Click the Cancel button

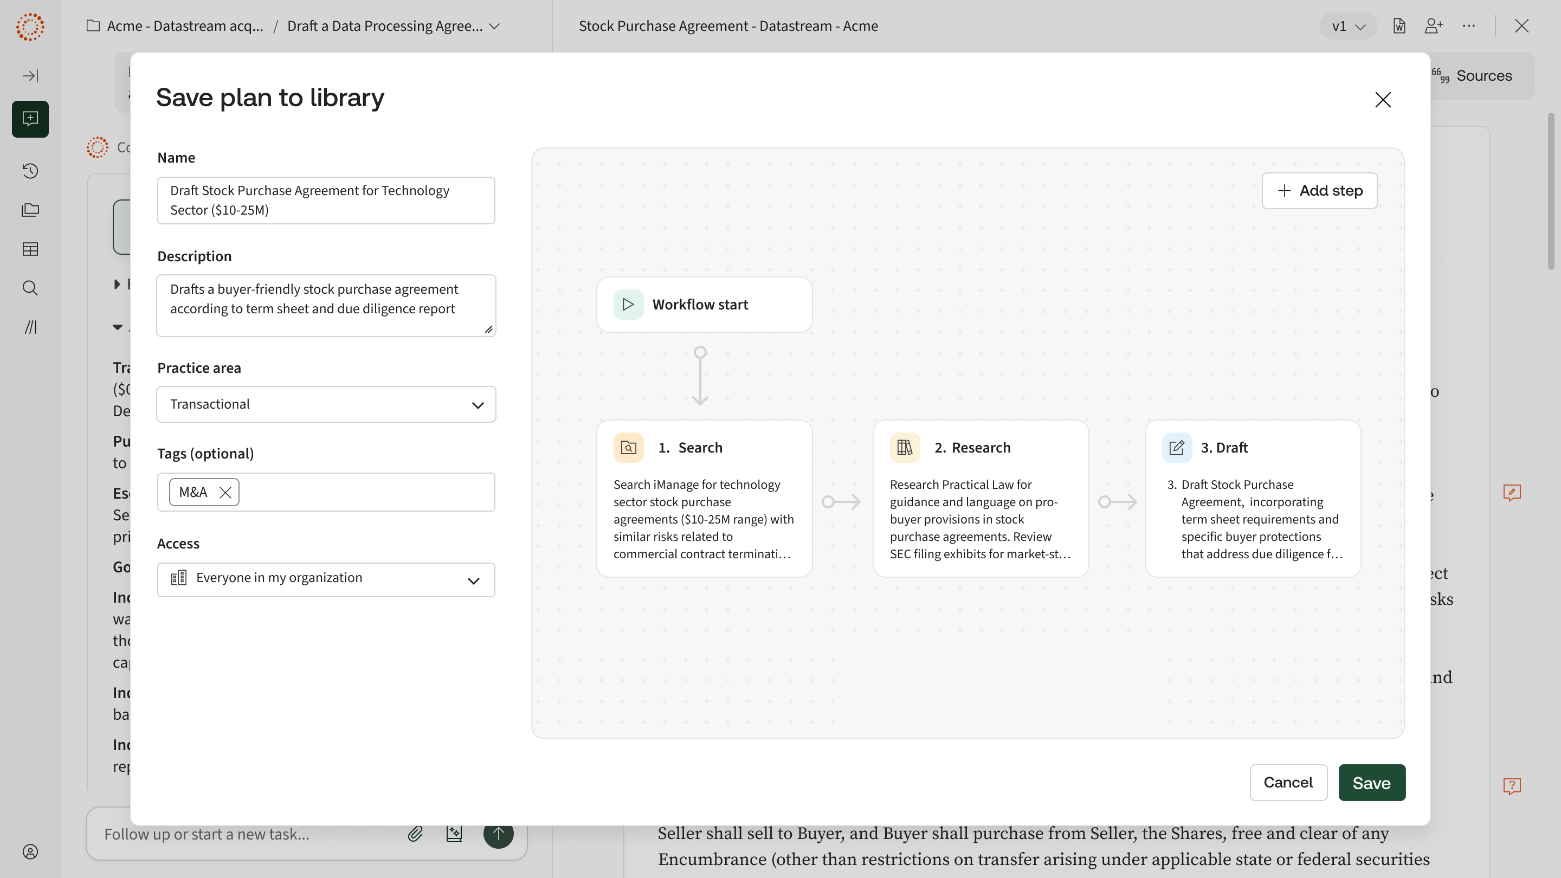(1288, 782)
